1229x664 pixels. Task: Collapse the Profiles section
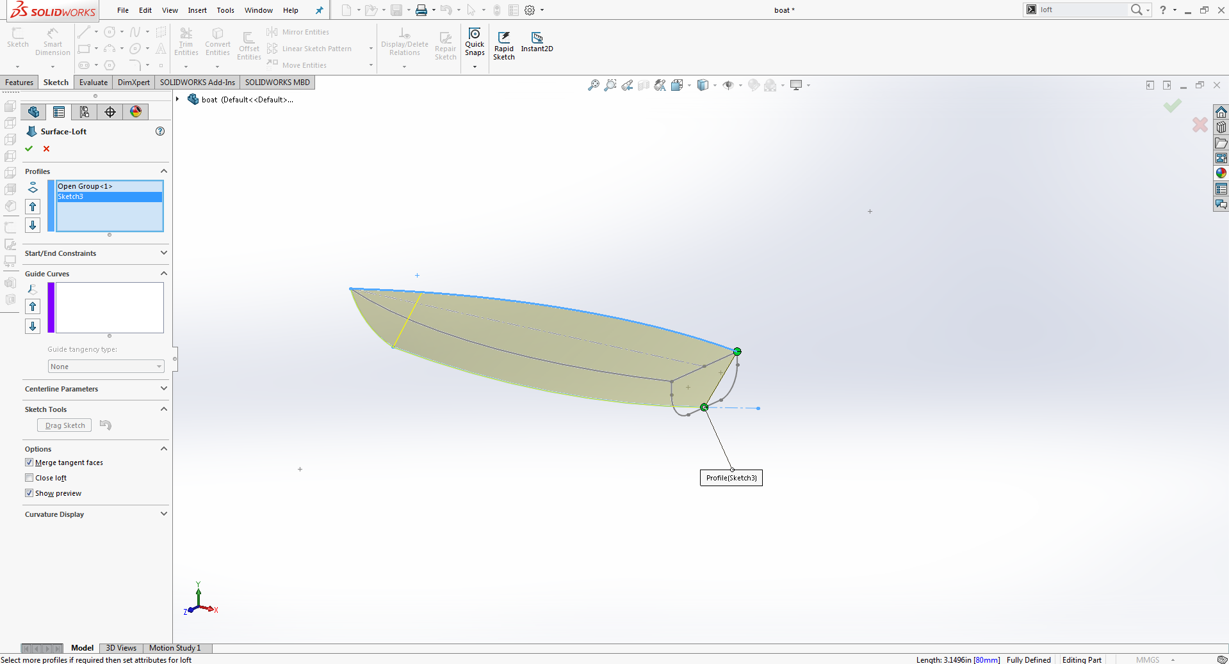[x=164, y=171]
